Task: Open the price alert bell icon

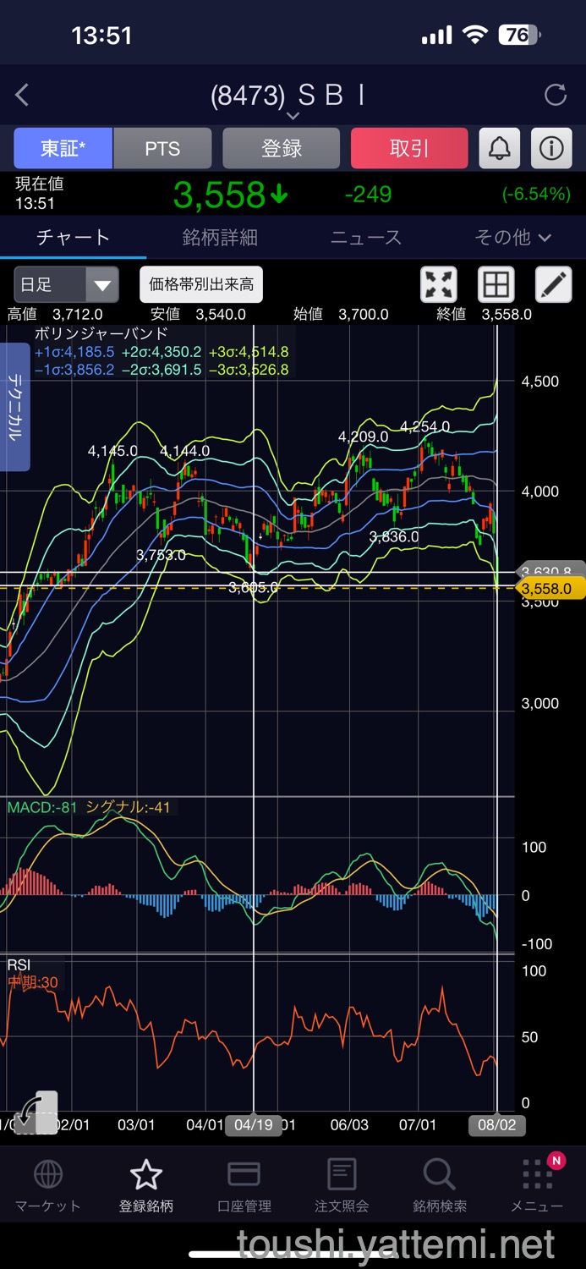Action: click(x=500, y=149)
